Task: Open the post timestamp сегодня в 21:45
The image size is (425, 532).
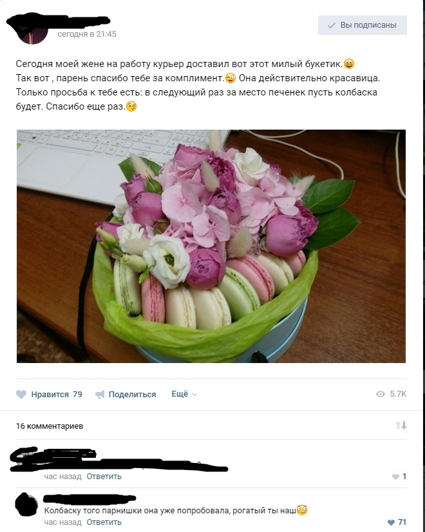Action: tap(87, 34)
